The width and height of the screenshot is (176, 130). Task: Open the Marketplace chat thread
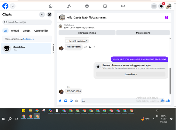pyautogui.click(x=26, y=48)
